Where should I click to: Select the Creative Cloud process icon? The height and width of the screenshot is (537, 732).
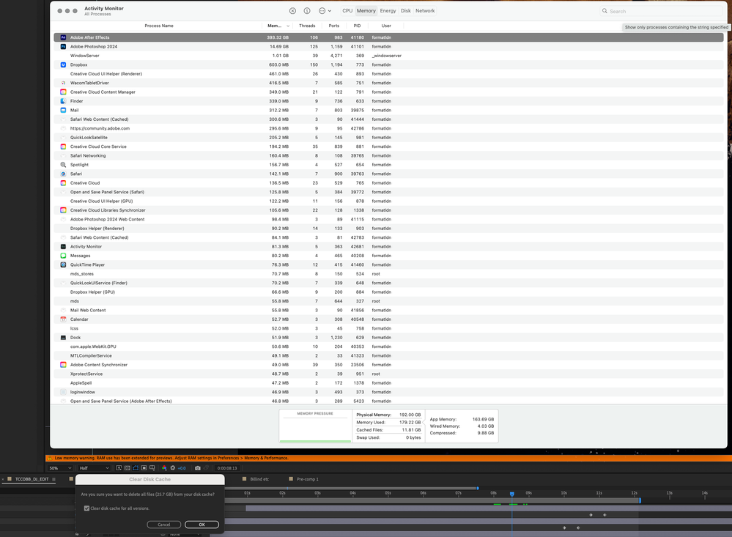click(63, 182)
